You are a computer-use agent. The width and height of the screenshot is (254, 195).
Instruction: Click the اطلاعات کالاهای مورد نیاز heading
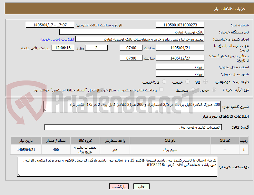coord(225,116)
